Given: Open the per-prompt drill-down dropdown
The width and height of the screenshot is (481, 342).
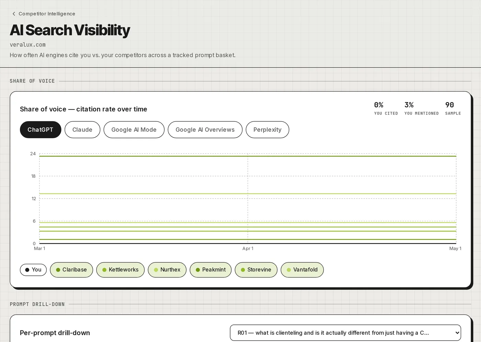Looking at the screenshot, I should click(x=345, y=333).
